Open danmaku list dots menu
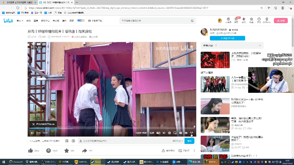294x165 pixels. click(216, 45)
